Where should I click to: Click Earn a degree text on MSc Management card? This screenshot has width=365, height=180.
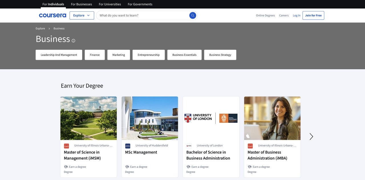[x=139, y=167]
